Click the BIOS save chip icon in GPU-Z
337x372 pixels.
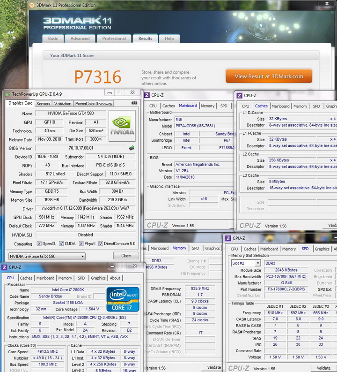click(132, 148)
